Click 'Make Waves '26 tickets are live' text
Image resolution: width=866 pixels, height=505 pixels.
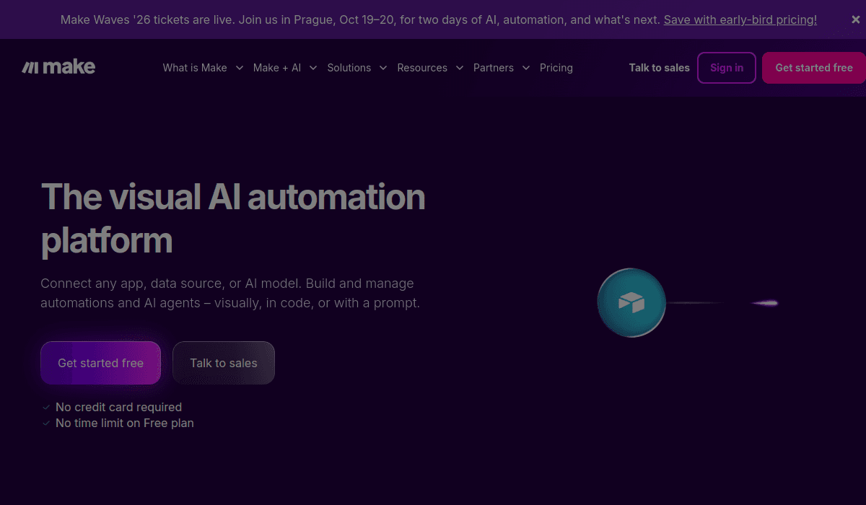(147, 20)
